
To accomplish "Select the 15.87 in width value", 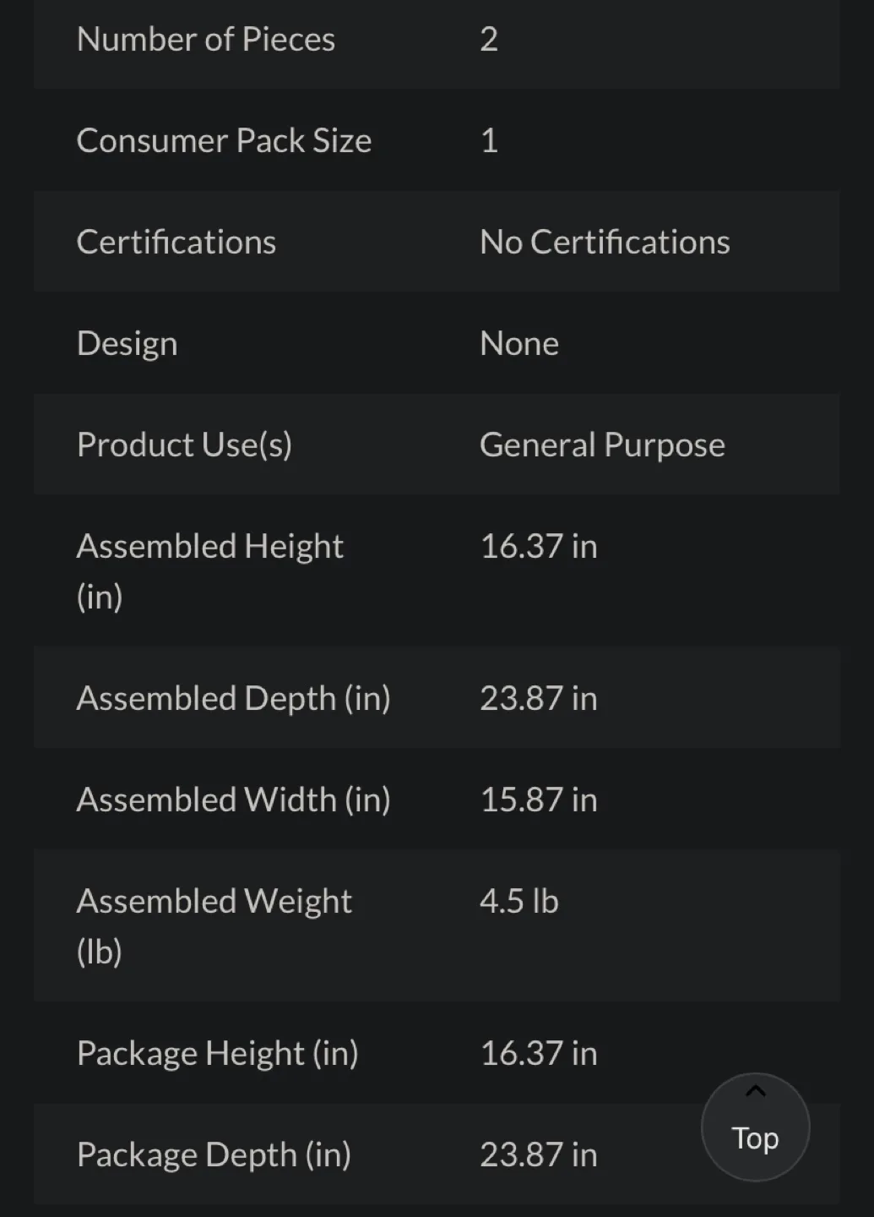I will click(x=539, y=800).
